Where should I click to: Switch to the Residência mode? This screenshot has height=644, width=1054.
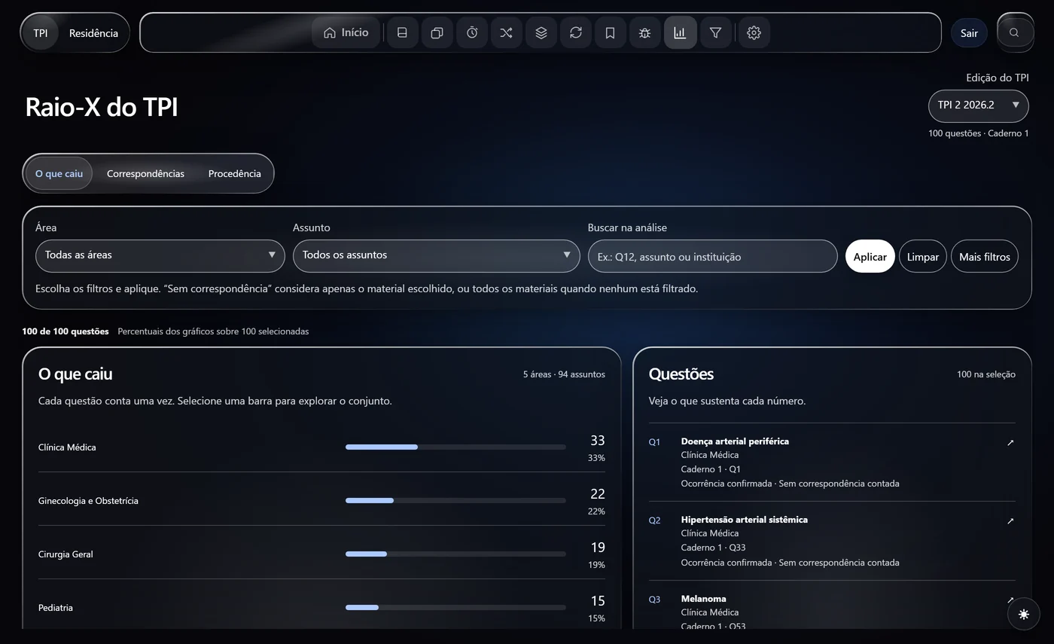click(93, 32)
